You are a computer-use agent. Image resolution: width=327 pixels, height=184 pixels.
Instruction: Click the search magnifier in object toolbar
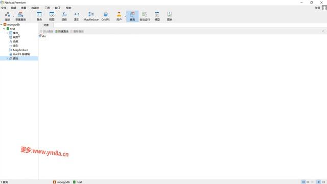coord(323,31)
